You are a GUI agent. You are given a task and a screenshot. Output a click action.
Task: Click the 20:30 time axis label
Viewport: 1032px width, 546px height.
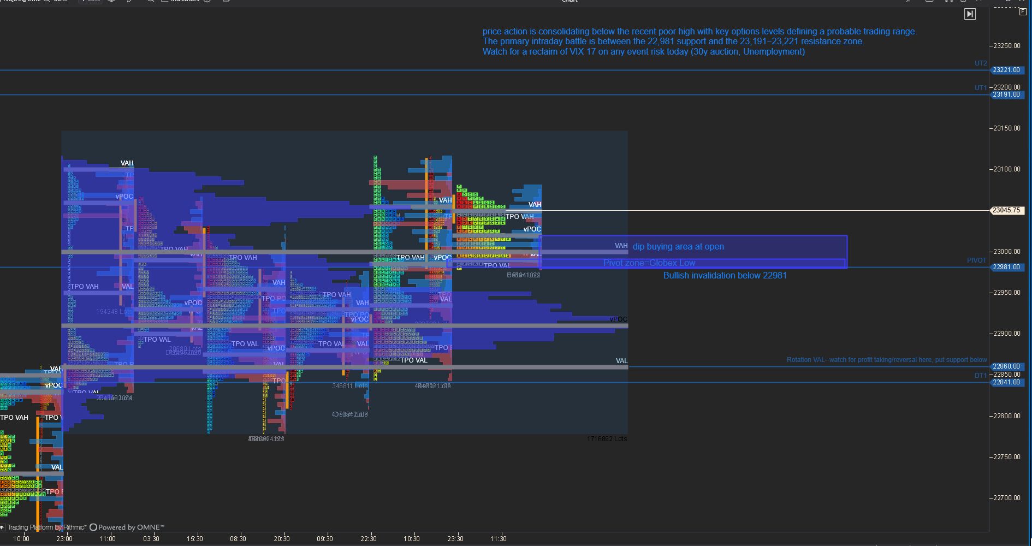pyautogui.click(x=282, y=539)
